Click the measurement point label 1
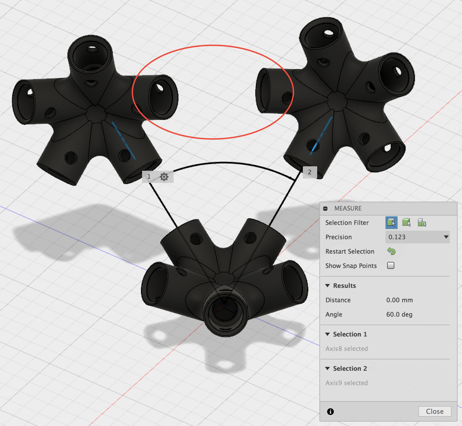The width and height of the screenshot is (462, 426). [x=149, y=177]
